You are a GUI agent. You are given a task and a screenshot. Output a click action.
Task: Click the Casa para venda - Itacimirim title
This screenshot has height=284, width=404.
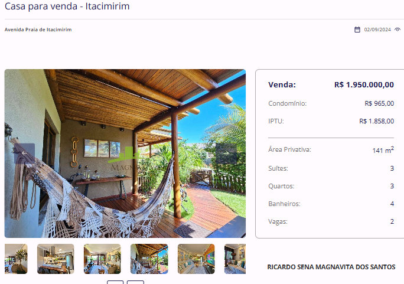67,6
